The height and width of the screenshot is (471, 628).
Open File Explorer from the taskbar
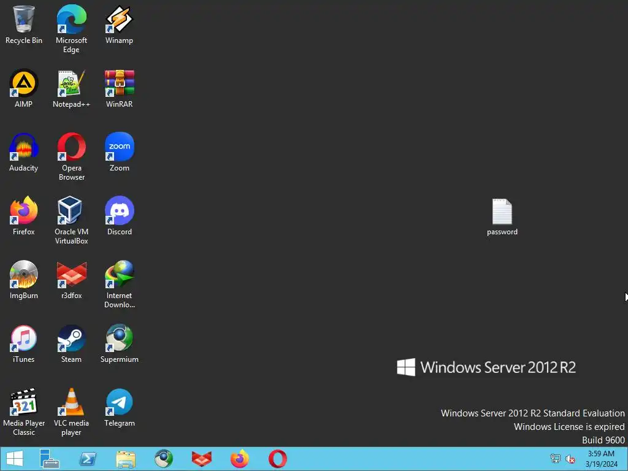point(126,459)
